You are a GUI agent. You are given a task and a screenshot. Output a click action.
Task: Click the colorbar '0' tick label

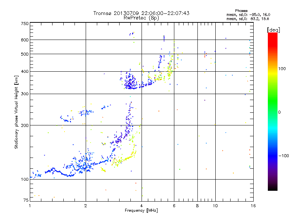(x=279, y=112)
